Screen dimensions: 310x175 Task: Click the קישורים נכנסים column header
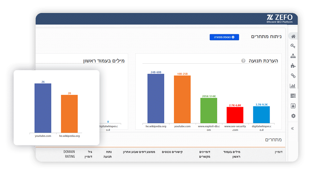pos(172,152)
